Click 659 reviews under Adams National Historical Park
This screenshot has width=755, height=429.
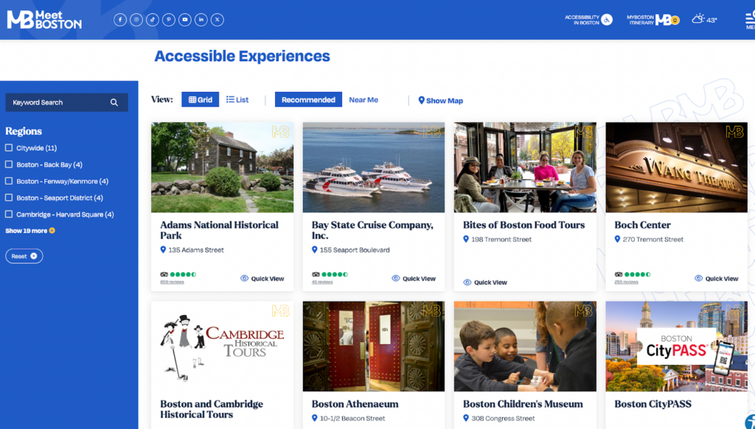pos(172,282)
